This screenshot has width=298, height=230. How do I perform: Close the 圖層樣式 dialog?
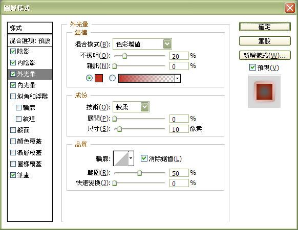click(290, 8)
